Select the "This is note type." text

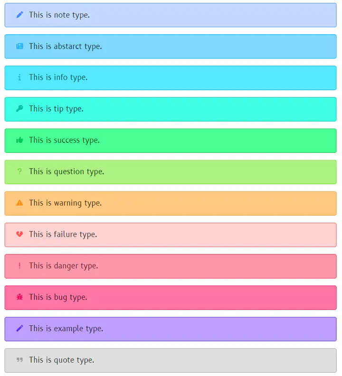59,15
